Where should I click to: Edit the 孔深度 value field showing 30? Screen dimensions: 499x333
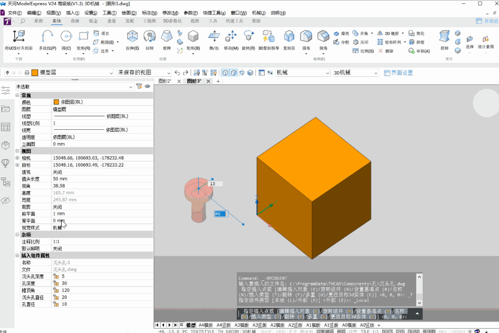click(x=102, y=283)
